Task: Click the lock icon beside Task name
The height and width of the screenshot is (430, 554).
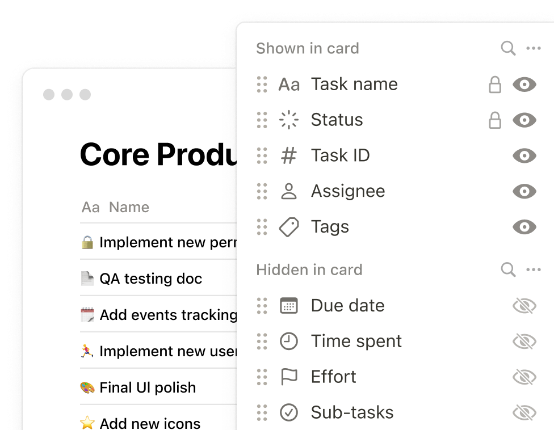Action: pyautogui.click(x=495, y=85)
